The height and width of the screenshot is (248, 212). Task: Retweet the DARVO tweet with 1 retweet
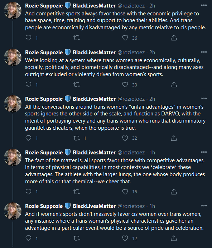(77, 138)
